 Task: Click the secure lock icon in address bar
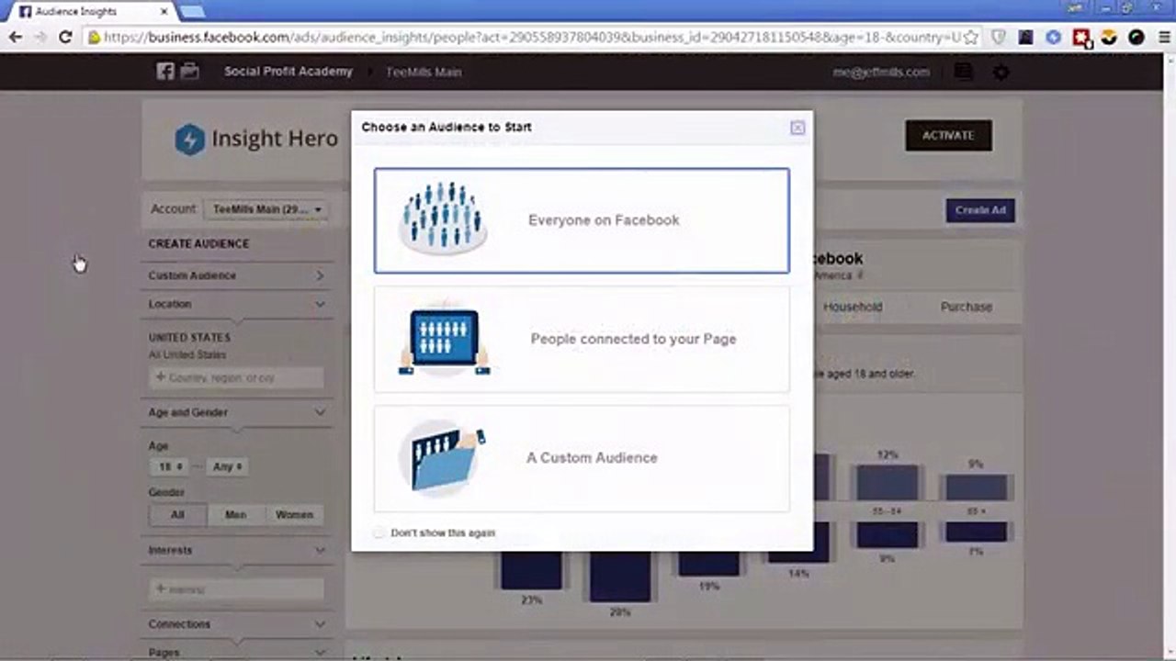[x=93, y=38]
